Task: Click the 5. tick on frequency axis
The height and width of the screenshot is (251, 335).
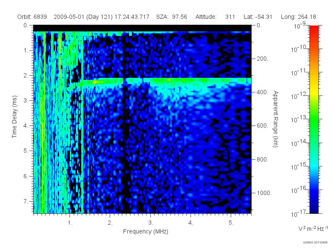Action: (x=231, y=223)
